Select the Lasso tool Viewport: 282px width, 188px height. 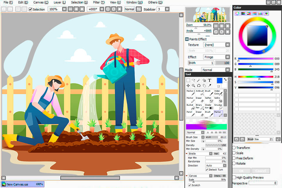pos(193,80)
